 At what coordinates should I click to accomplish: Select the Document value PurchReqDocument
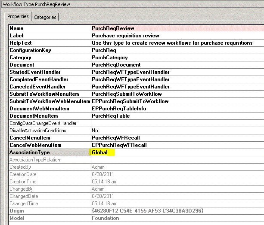click(x=114, y=65)
